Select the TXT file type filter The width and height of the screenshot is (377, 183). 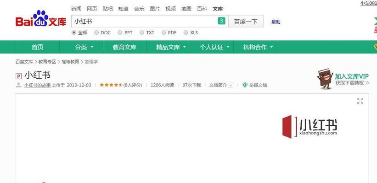click(142, 32)
